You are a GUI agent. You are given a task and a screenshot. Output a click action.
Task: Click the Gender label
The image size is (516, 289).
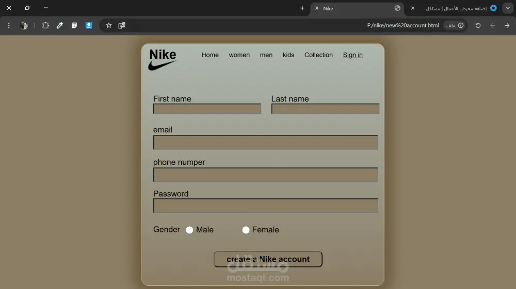click(x=167, y=230)
